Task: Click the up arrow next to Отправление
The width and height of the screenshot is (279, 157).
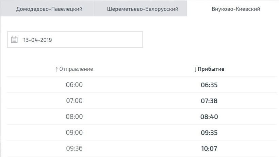Action: [x=57, y=69]
